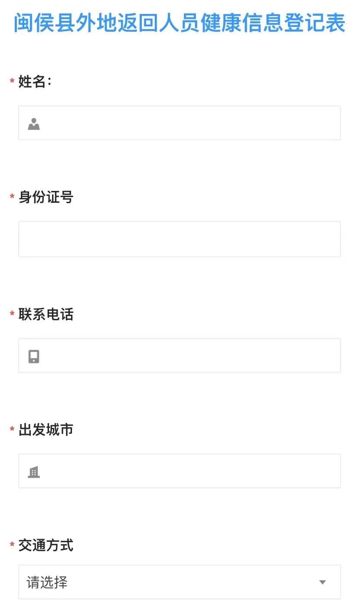This screenshot has height=615, width=359.
Task: Click the red asterisk beside 联系电话
Action: (12, 315)
